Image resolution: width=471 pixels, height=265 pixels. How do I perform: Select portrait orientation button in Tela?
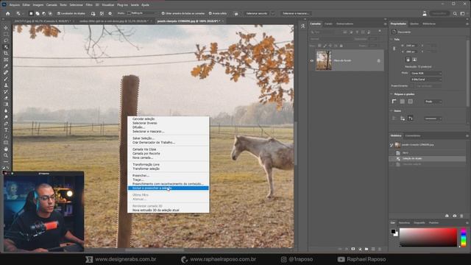click(x=408, y=60)
